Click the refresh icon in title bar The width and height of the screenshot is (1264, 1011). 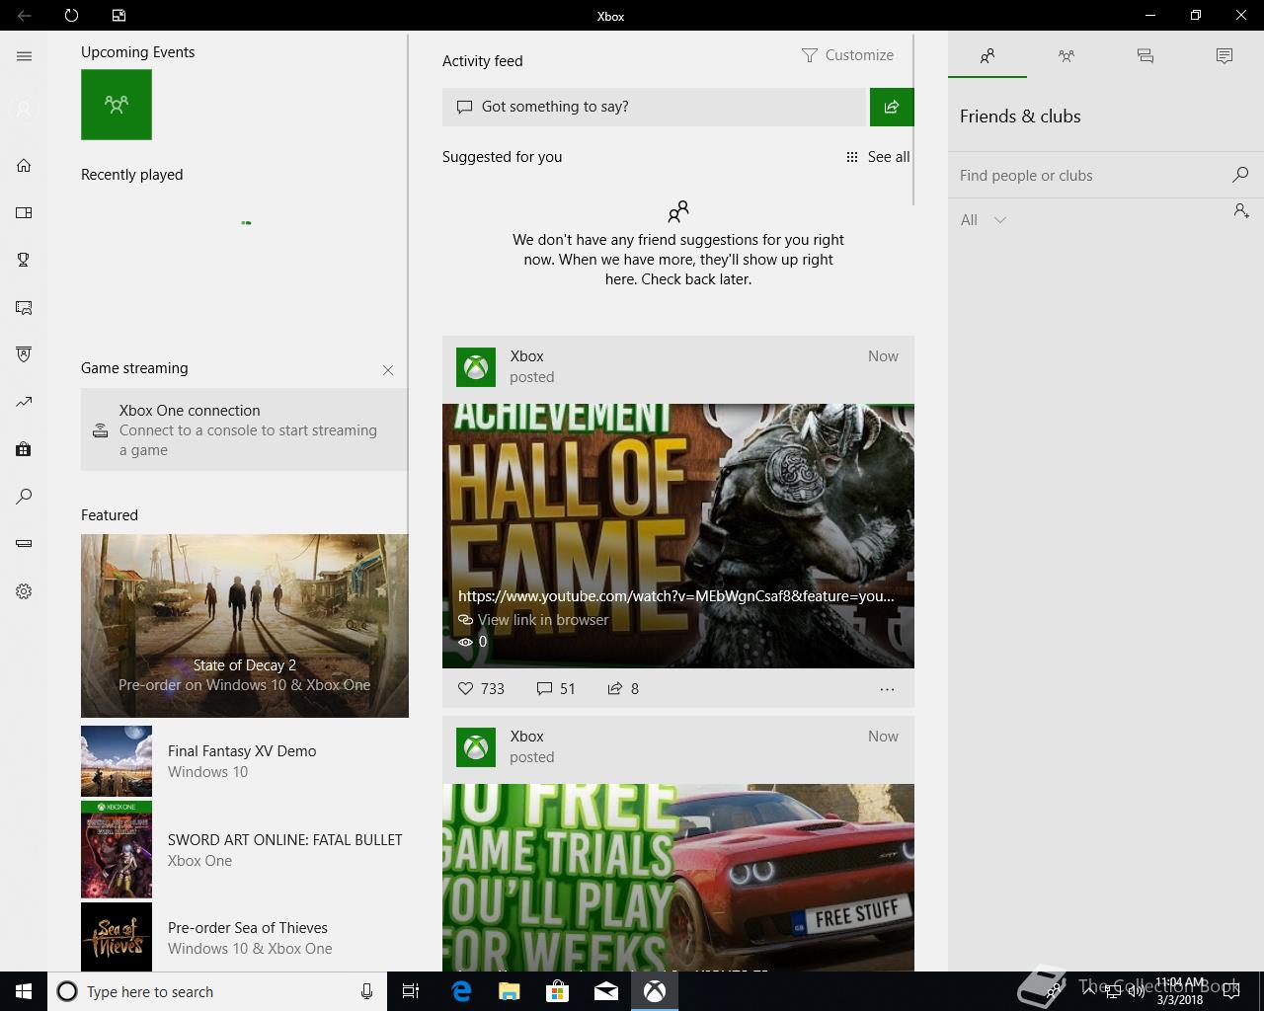pyautogui.click(x=71, y=16)
